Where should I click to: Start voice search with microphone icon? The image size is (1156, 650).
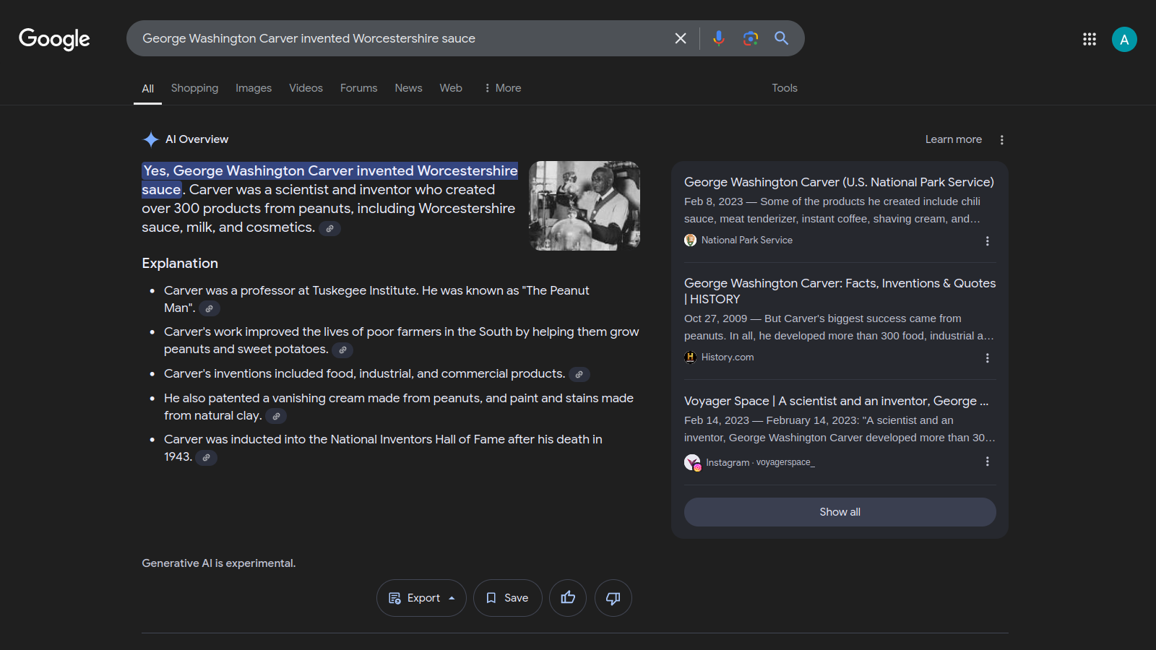pyautogui.click(x=718, y=38)
